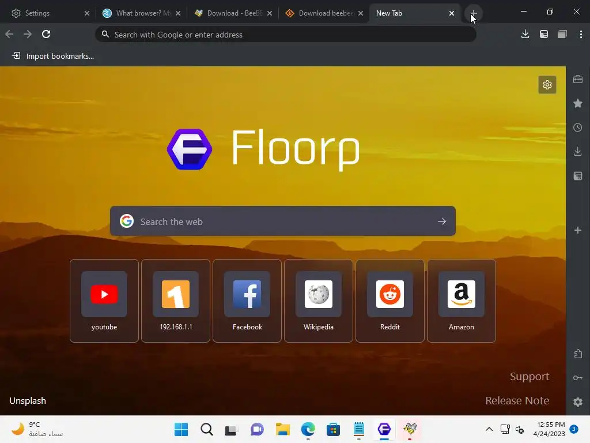Go forward to the next page
The width and height of the screenshot is (590, 443).
click(28, 34)
